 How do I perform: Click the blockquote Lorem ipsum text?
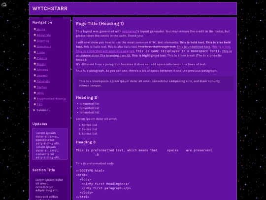[x=149, y=83]
